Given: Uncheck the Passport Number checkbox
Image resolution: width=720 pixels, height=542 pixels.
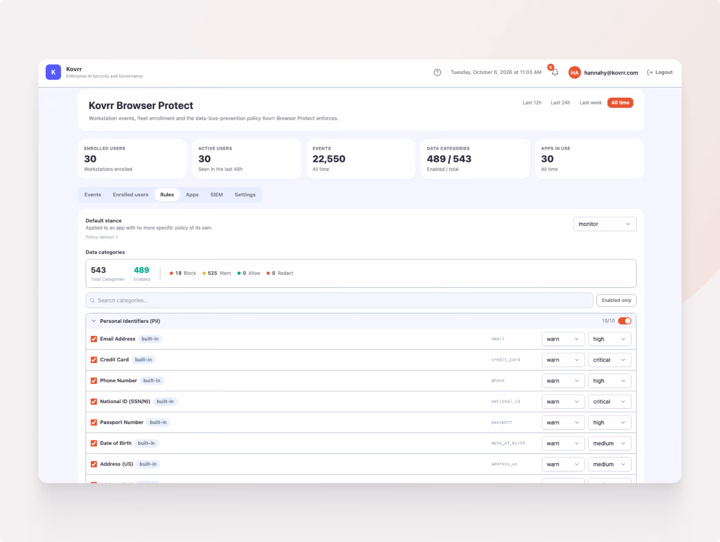Looking at the screenshot, I should pos(94,422).
